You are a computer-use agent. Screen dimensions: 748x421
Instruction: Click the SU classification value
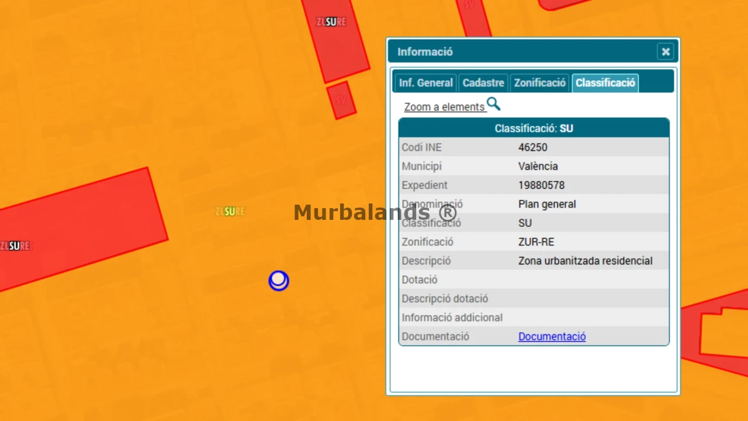pos(525,223)
